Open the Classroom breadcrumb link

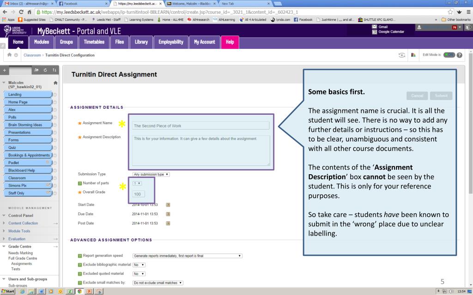pyautogui.click(x=32, y=55)
